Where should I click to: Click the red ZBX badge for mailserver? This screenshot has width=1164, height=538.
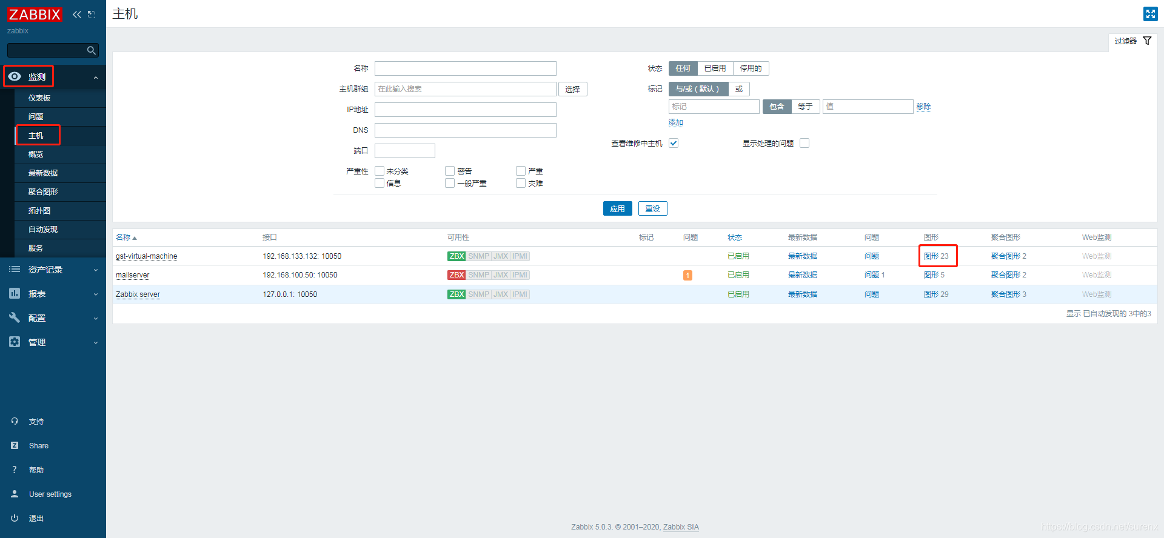point(457,275)
